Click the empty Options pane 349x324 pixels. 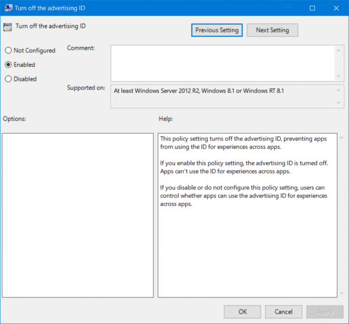coord(78,215)
